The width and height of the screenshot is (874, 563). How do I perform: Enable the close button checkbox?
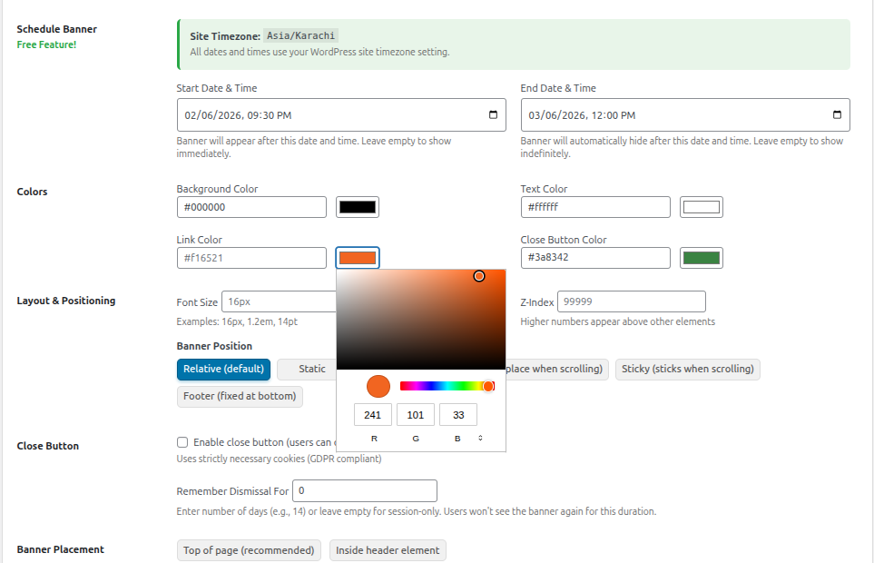(x=182, y=441)
